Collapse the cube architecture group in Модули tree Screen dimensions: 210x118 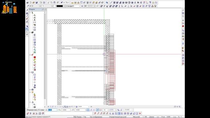[x=30, y=32]
